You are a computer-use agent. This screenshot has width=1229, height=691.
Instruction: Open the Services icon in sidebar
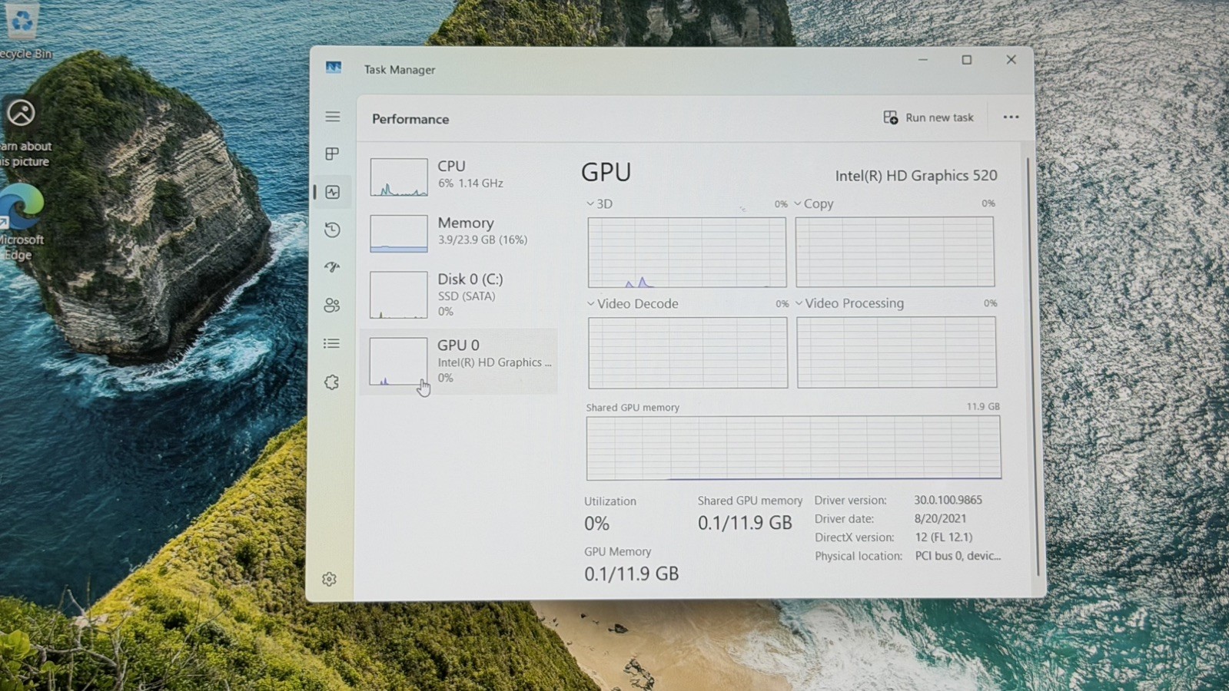[332, 382]
